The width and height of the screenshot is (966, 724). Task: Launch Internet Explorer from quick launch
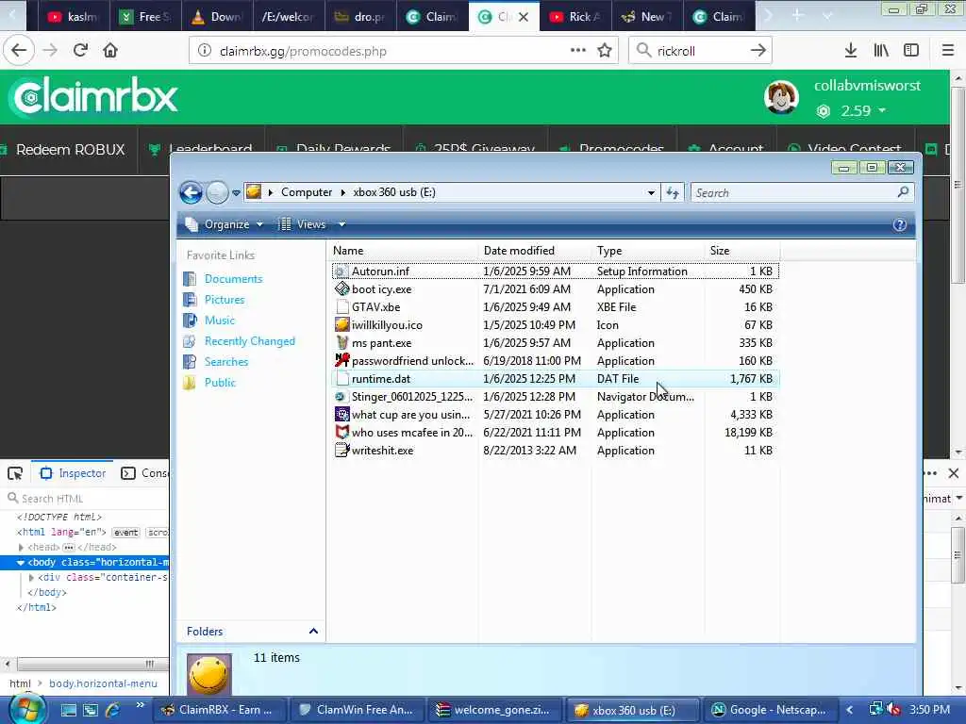pyautogui.click(x=113, y=710)
